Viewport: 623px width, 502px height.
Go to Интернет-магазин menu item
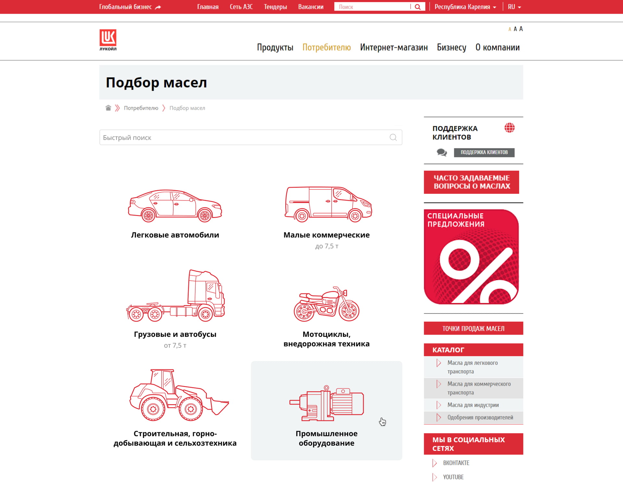(x=394, y=47)
